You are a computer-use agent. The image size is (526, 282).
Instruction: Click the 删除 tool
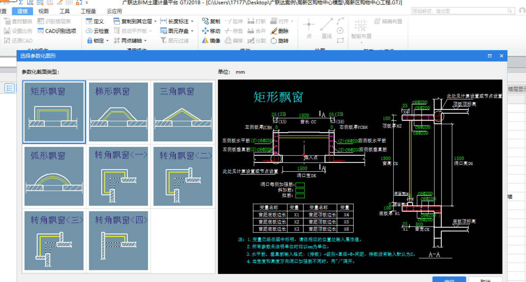click(280, 31)
